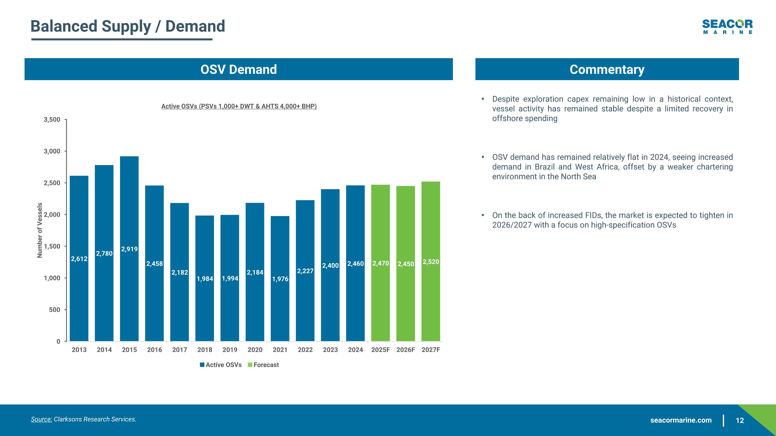Click the 2021 x-axis label
Image resolution: width=776 pixels, height=436 pixels.
click(280, 350)
